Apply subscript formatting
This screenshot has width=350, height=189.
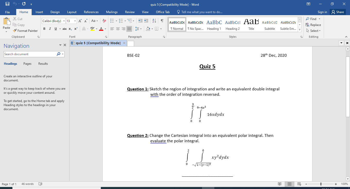pos(70,29)
